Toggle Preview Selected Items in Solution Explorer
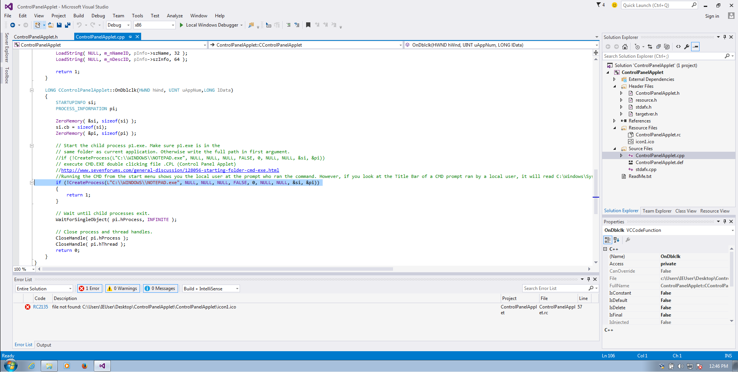Screen dimensions: 738x372 pos(695,47)
